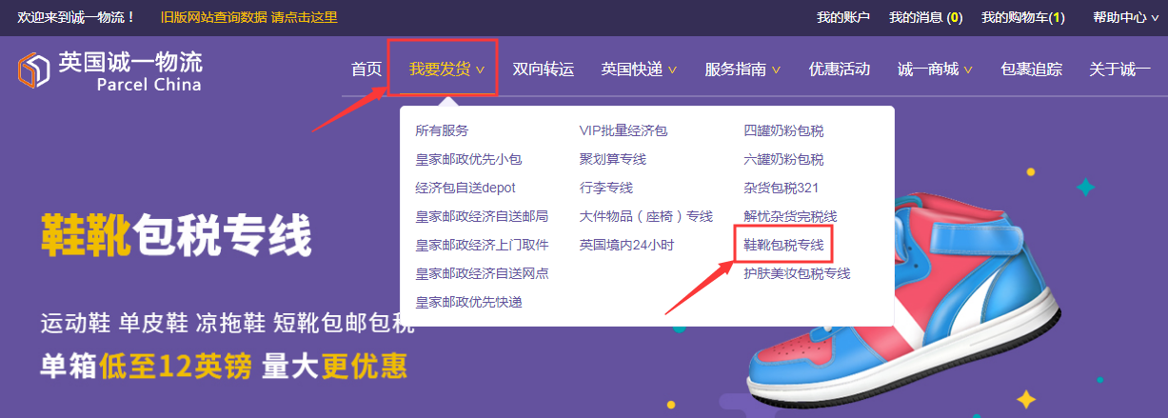Open 我的购物车 in top bar
Image resolution: width=1168 pixels, height=418 pixels.
(1023, 17)
